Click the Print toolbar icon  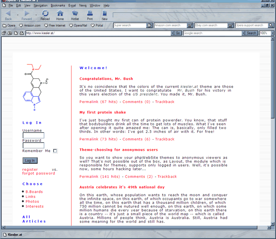[90, 15]
